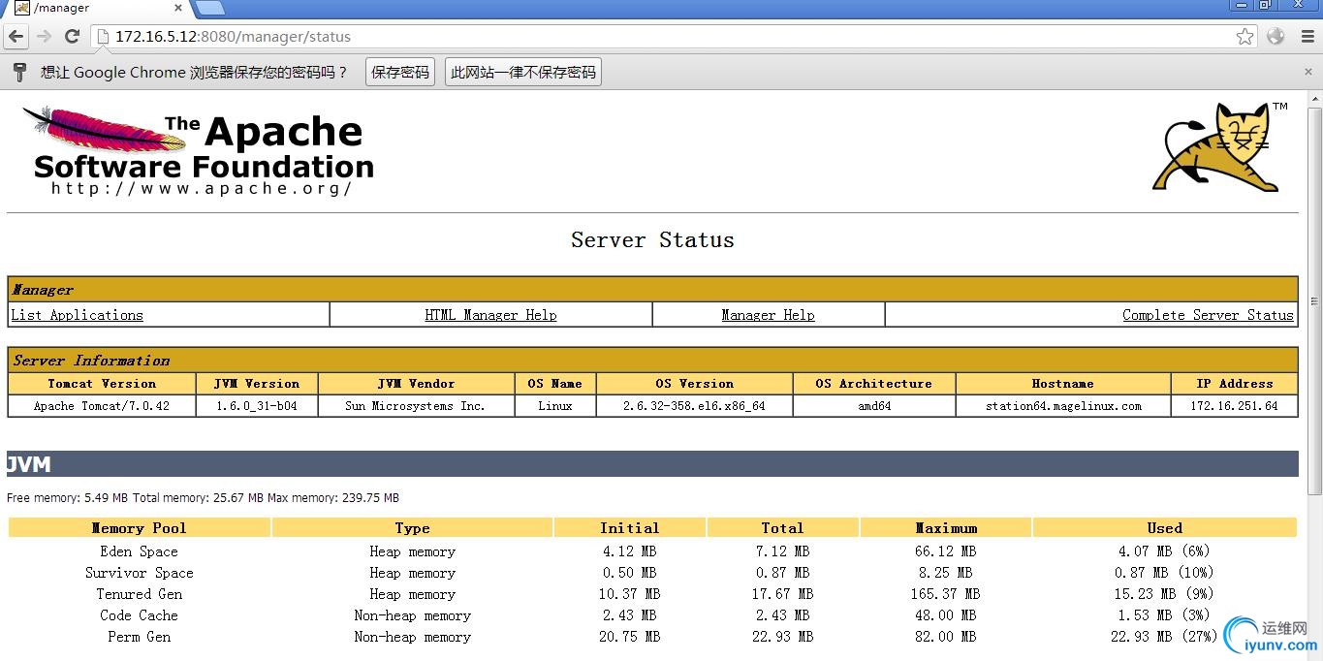Open the globe extension icon in toolbar
Screen dimensions: 1323x661
(x=1276, y=37)
